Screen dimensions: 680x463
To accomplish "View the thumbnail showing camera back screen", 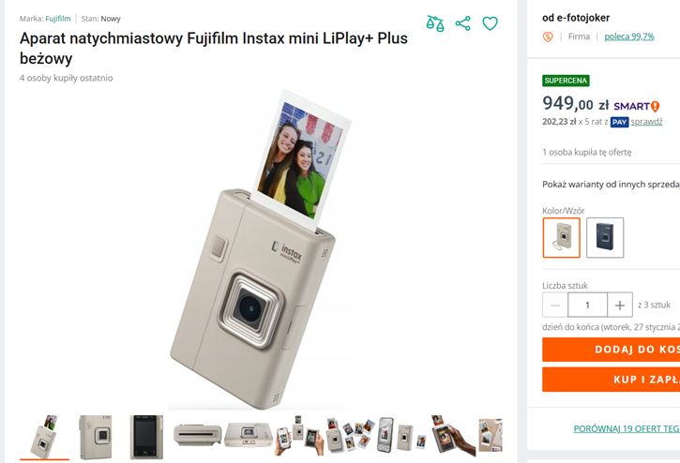I will pos(146,437).
